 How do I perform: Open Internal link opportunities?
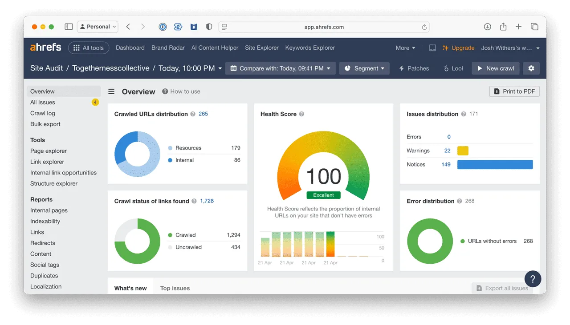pyautogui.click(x=63, y=173)
